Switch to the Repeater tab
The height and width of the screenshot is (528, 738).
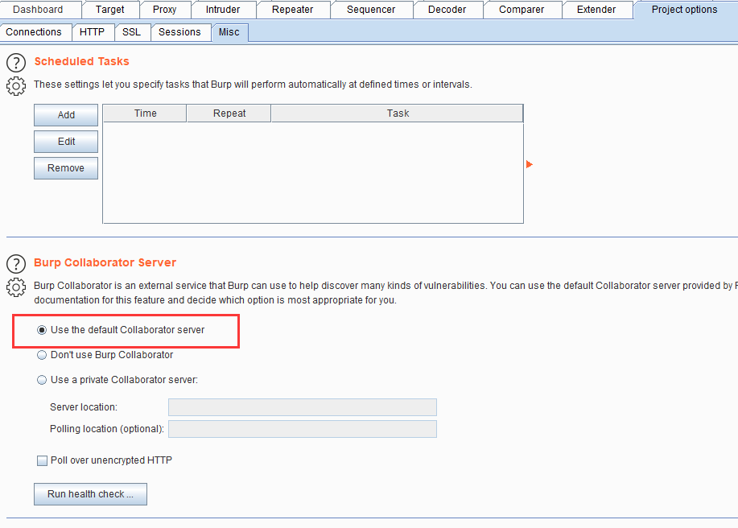(292, 10)
